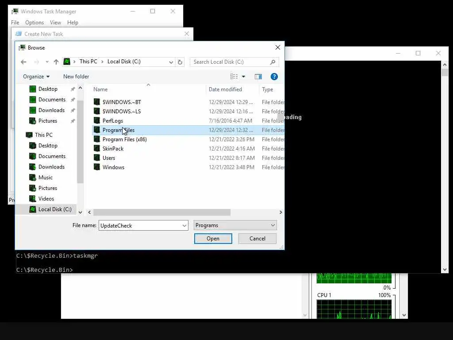Click the File name input field
The image size is (453, 340).
[x=140, y=225]
